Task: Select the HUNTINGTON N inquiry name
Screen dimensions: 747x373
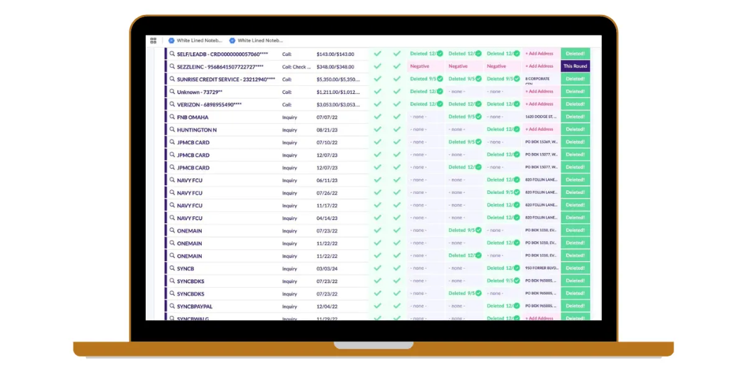Action: click(197, 130)
